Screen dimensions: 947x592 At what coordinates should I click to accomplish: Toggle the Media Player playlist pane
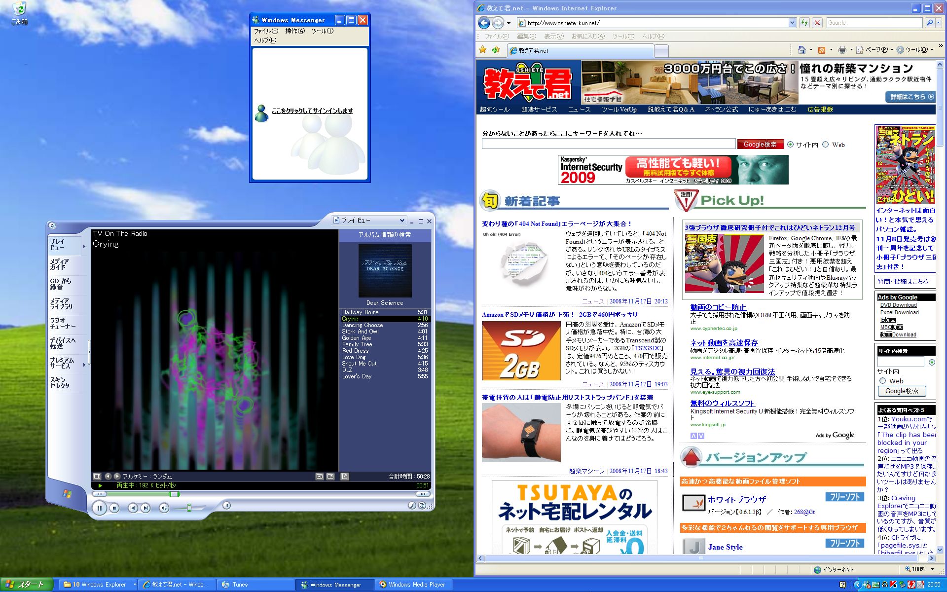[x=345, y=476]
